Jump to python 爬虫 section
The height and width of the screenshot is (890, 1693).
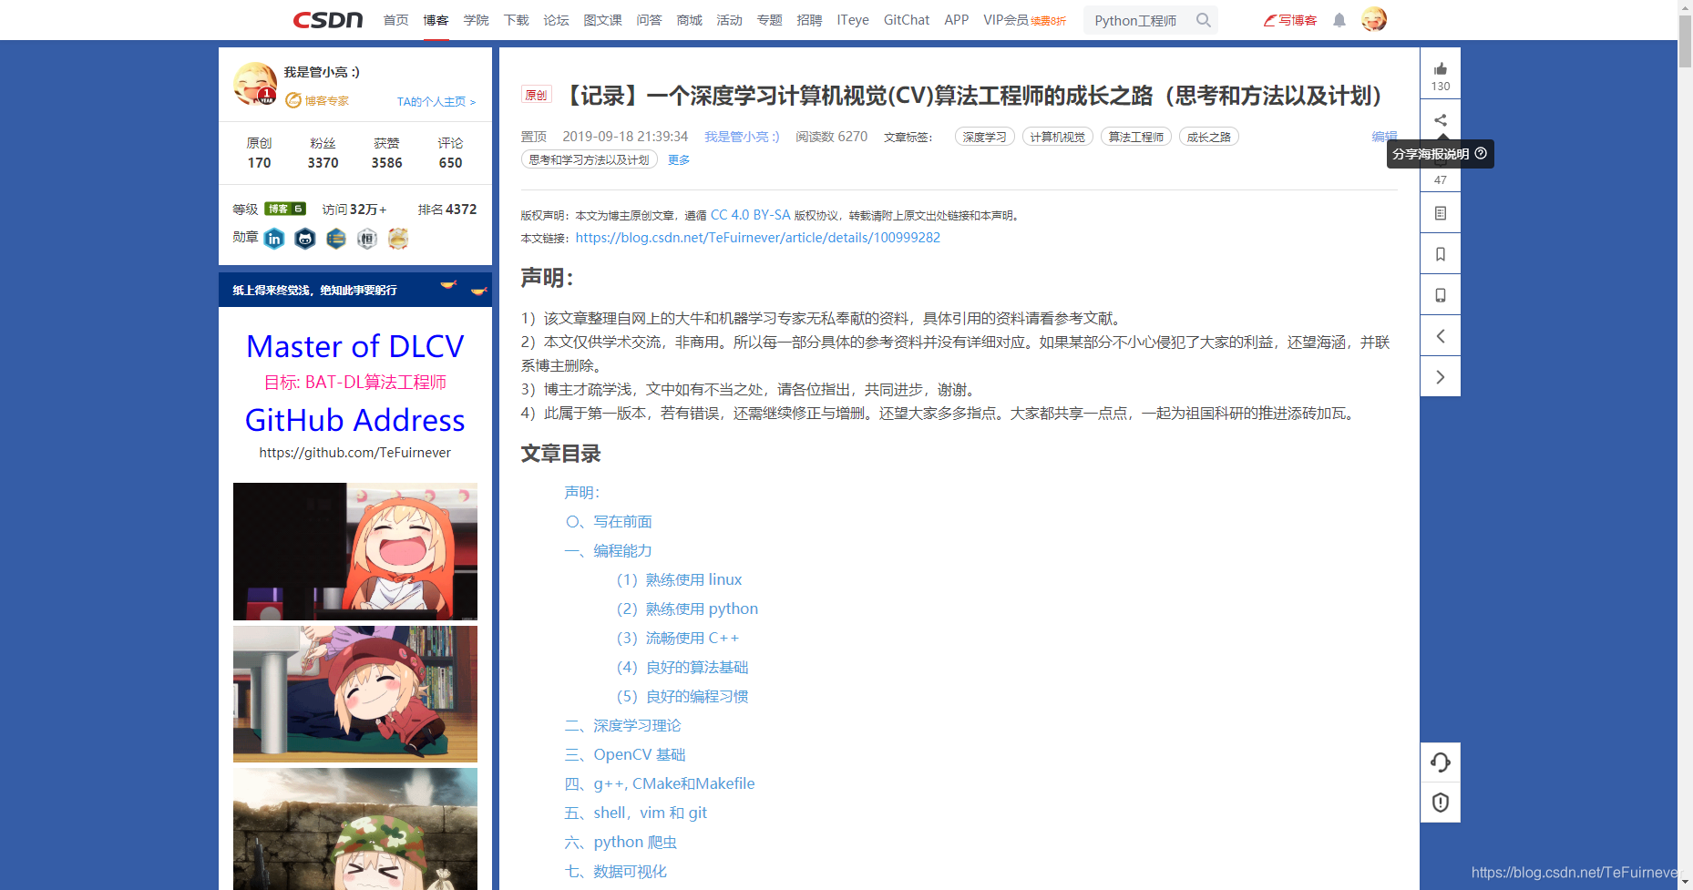coord(621,843)
